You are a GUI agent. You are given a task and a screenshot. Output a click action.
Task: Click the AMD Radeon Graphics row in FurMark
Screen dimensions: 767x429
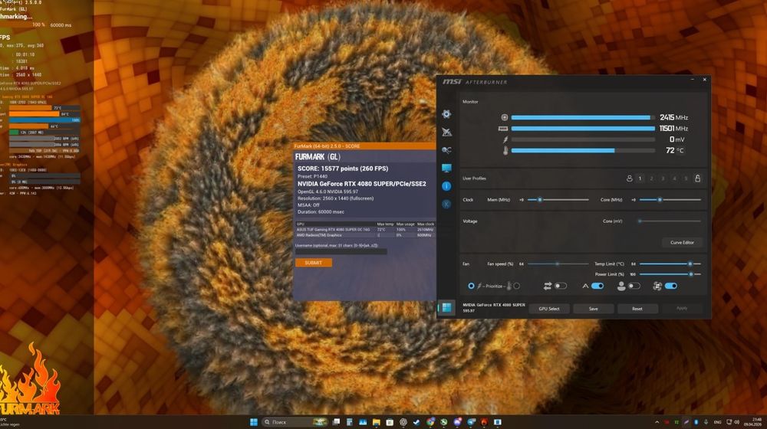pos(364,235)
